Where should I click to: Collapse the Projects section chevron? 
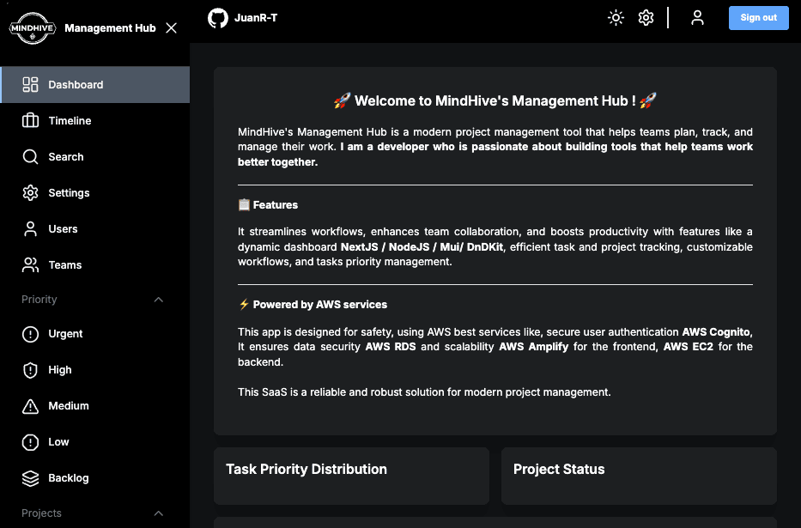pyautogui.click(x=158, y=513)
